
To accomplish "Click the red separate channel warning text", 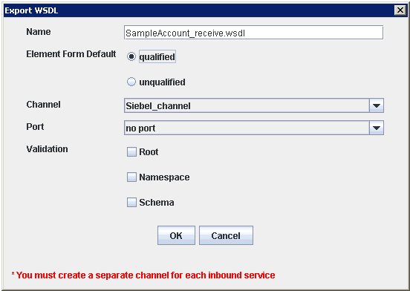I will [x=143, y=275].
